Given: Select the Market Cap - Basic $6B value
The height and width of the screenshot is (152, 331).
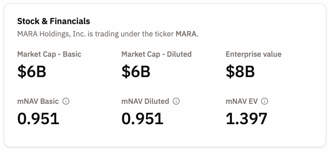Looking at the screenshot, I should (x=32, y=72).
